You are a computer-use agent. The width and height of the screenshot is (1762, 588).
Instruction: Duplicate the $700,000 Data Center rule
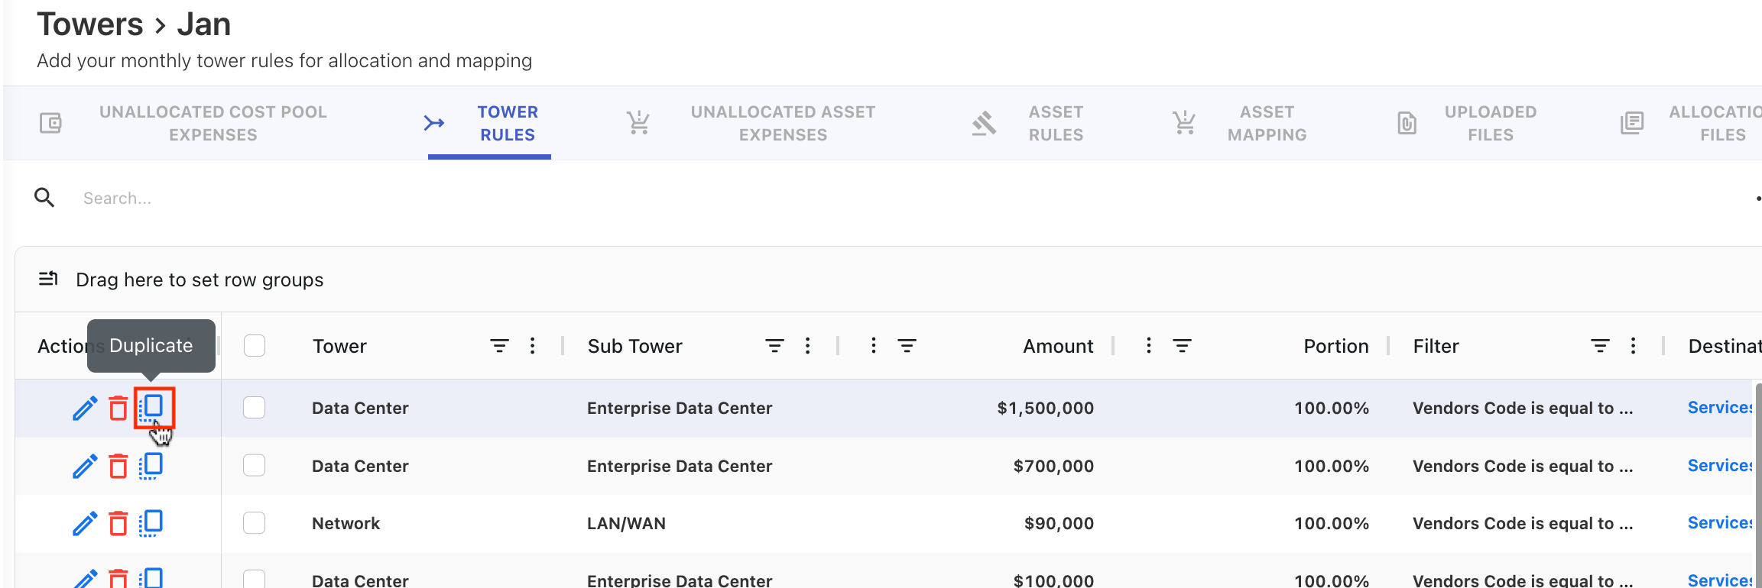(151, 466)
